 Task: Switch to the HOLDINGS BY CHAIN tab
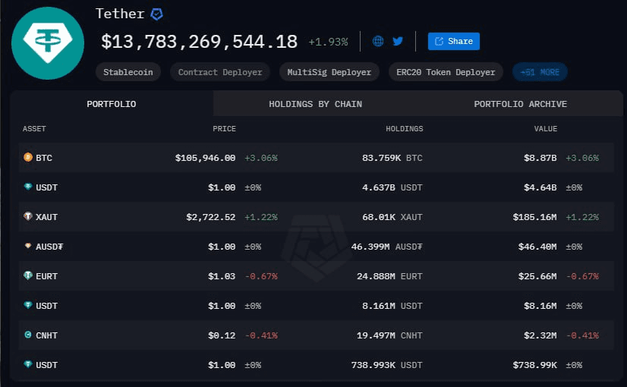316,104
